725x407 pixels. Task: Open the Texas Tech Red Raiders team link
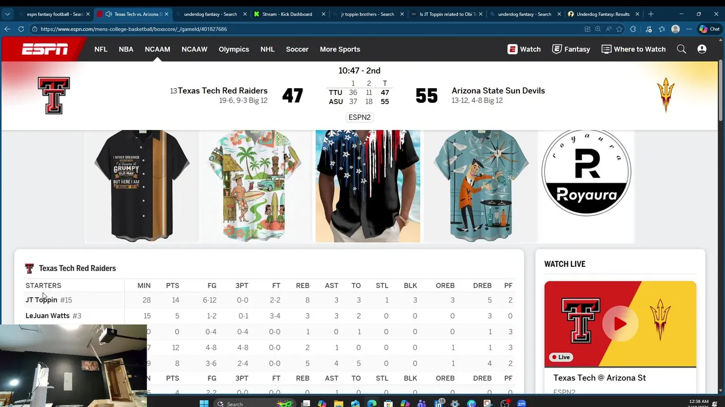[223, 90]
